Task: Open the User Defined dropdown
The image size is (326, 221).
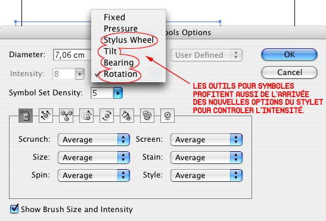Action: [206, 55]
